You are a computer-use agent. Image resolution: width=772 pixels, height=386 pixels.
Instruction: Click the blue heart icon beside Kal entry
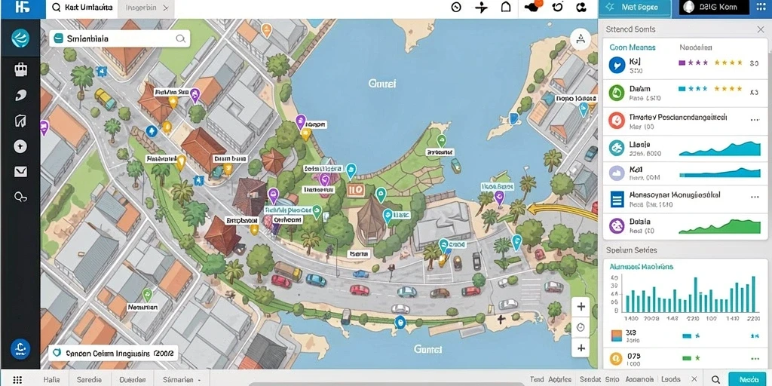coord(617,65)
